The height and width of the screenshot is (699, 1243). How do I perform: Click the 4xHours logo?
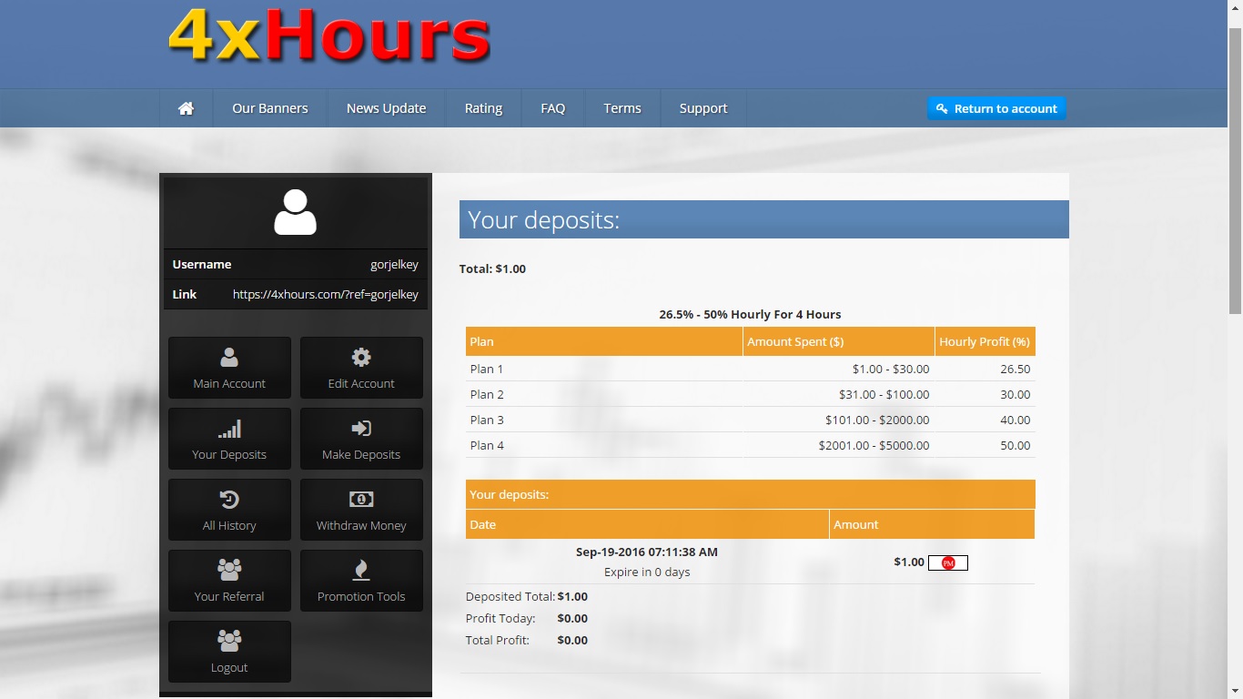coord(329,38)
